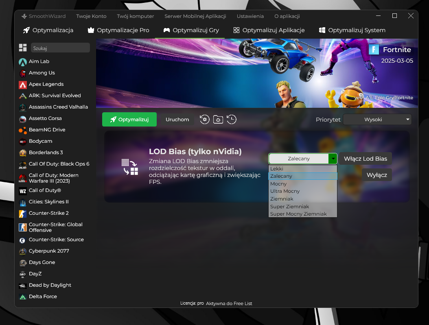This screenshot has height=325, width=429.
Task: Open the Ustawienia menu
Action: coord(250,16)
